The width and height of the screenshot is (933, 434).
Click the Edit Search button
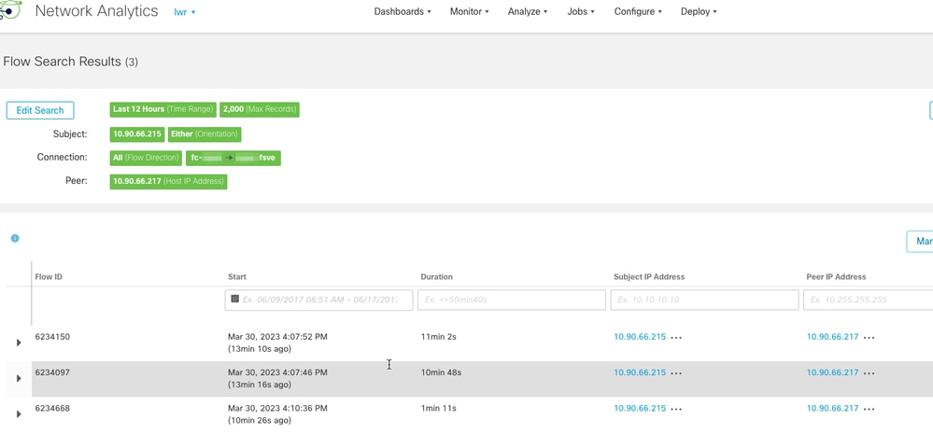[40, 110]
